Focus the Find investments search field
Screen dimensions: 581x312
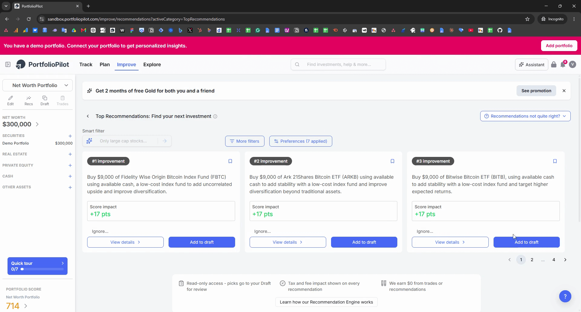[338, 64]
